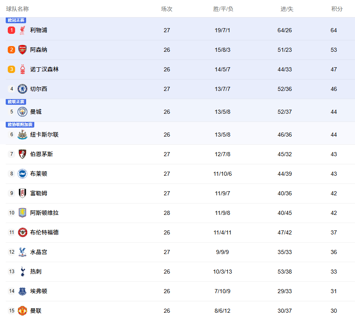The width and height of the screenshot is (355, 316).
Task: Select the 水晶宫 team name
Action: [38, 252]
